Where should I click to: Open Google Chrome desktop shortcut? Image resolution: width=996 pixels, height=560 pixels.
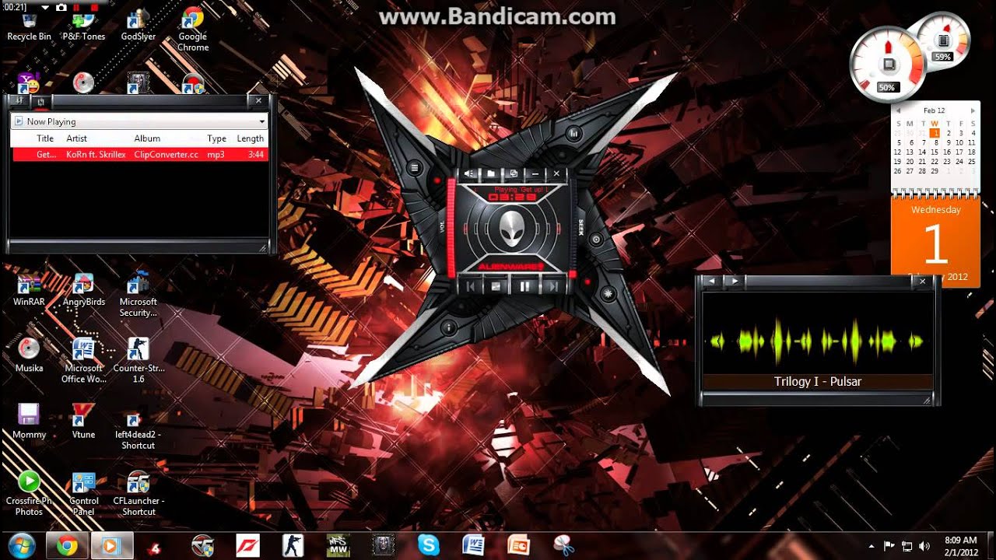(193, 30)
